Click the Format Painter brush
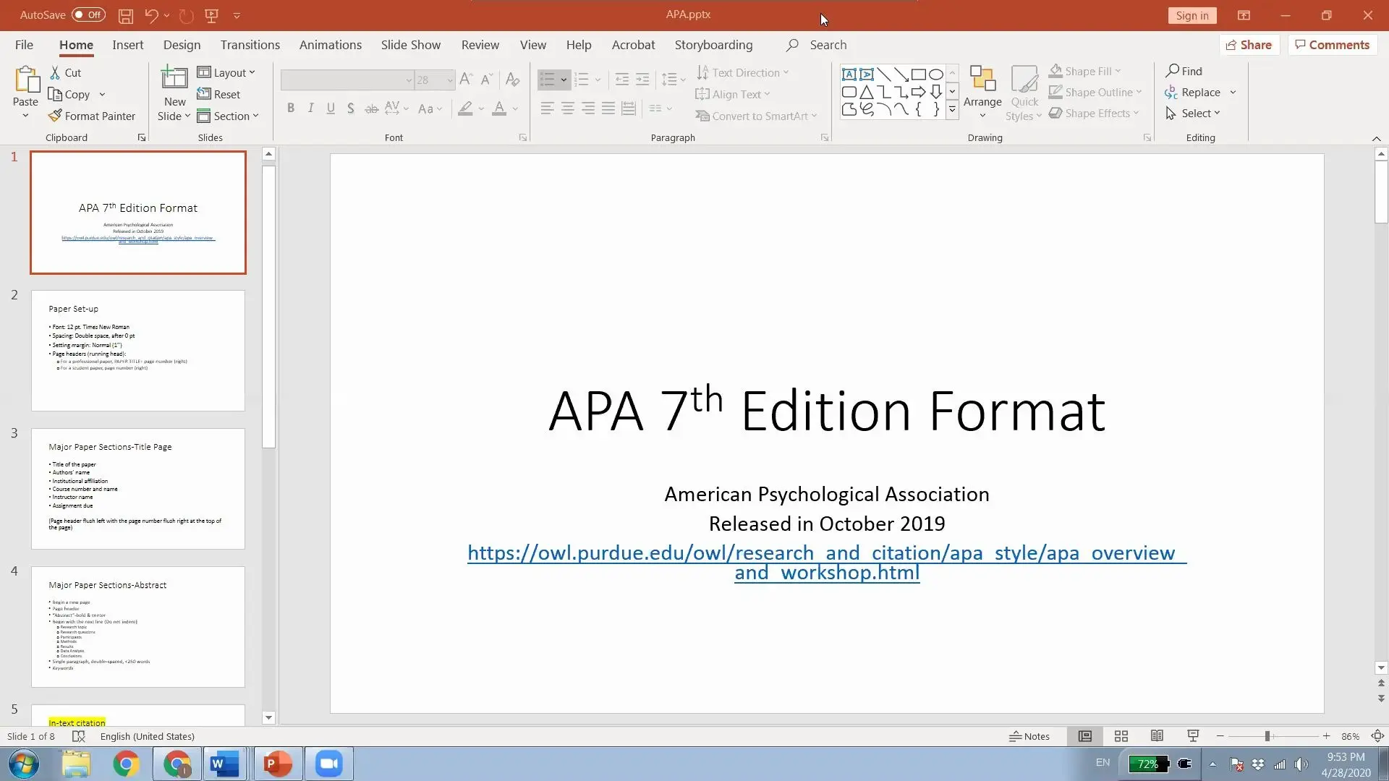The height and width of the screenshot is (781, 1389). pos(54,116)
